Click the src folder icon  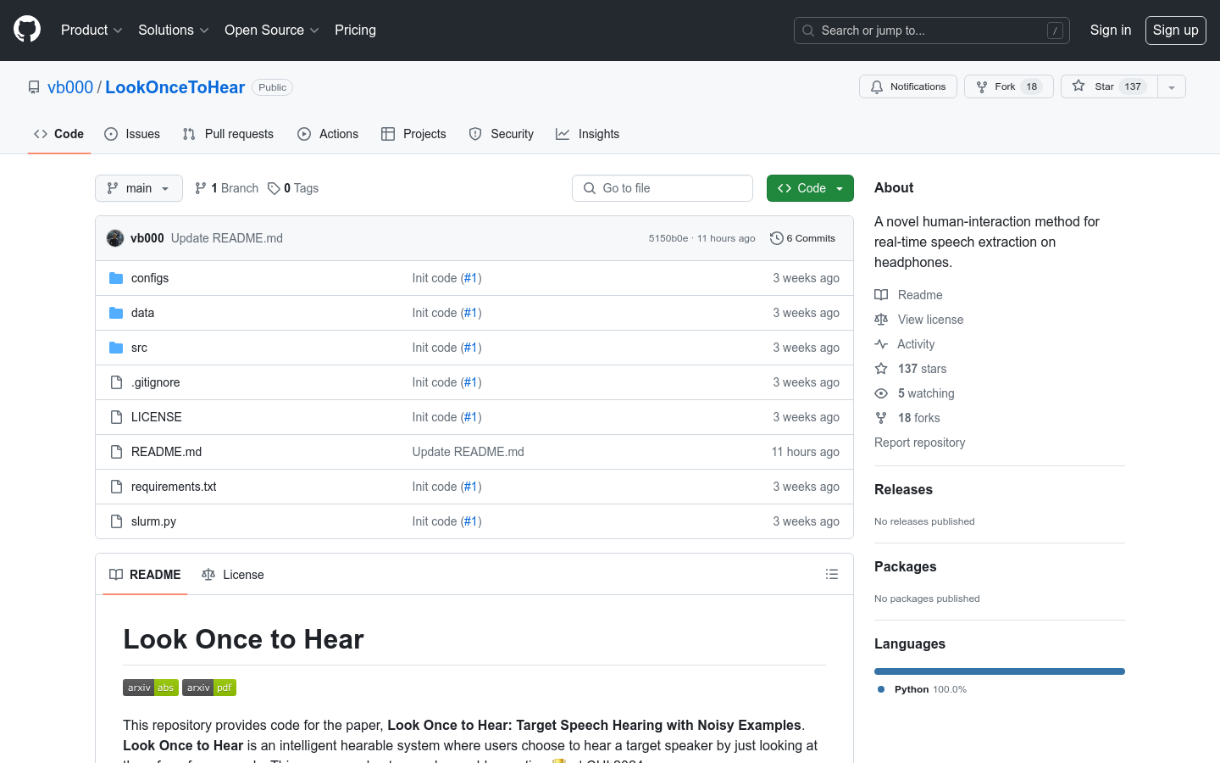pyautogui.click(x=117, y=348)
